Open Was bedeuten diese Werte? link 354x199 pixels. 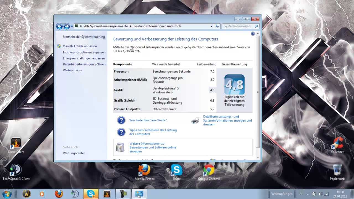point(148,120)
